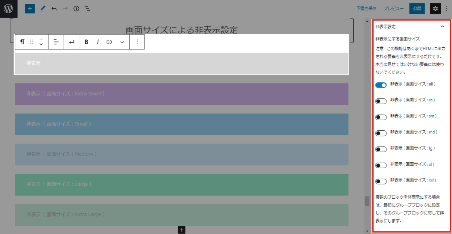Open more rich text controls dropdown chevron
Viewport: 452px width, 234px height.
122,42
